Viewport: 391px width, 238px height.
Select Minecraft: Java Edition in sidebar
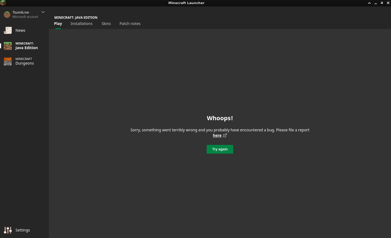(27, 46)
